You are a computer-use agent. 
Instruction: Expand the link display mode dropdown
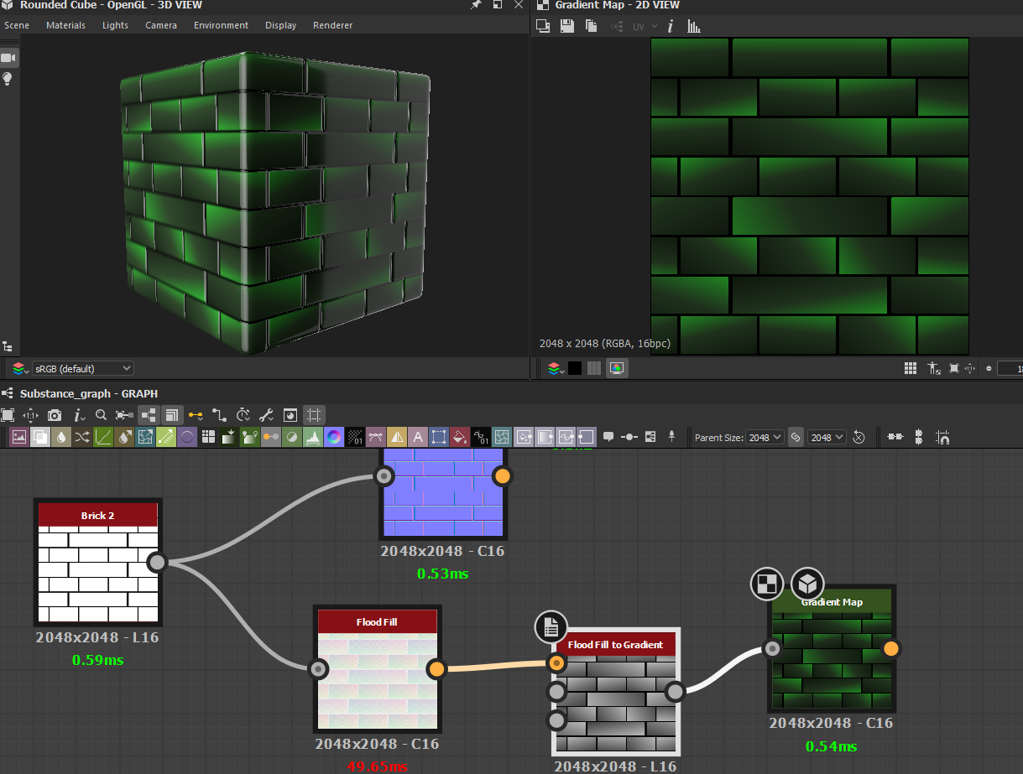point(196,415)
